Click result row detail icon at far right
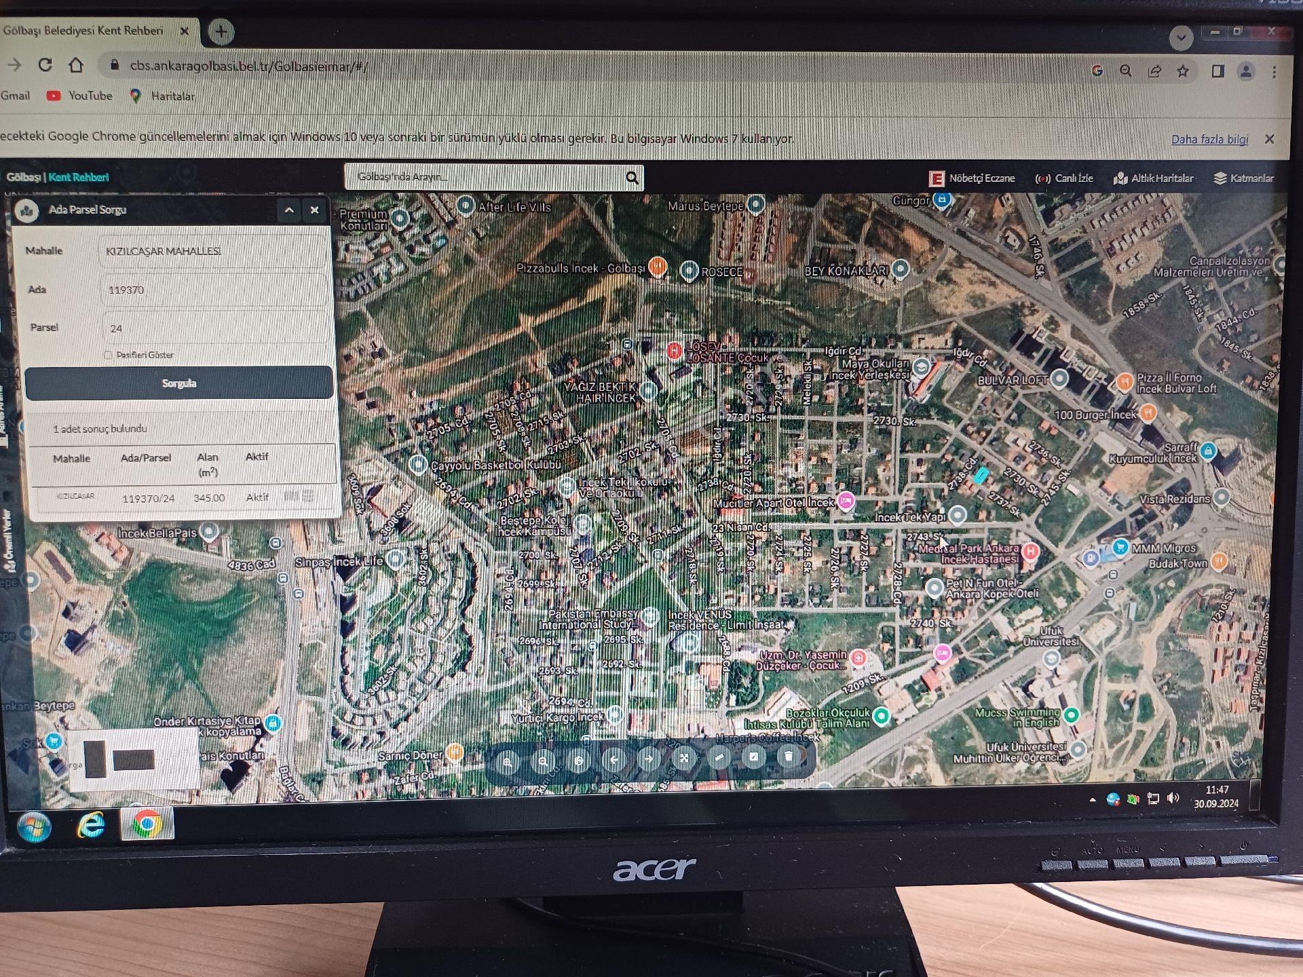The image size is (1303, 977). coord(308,496)
